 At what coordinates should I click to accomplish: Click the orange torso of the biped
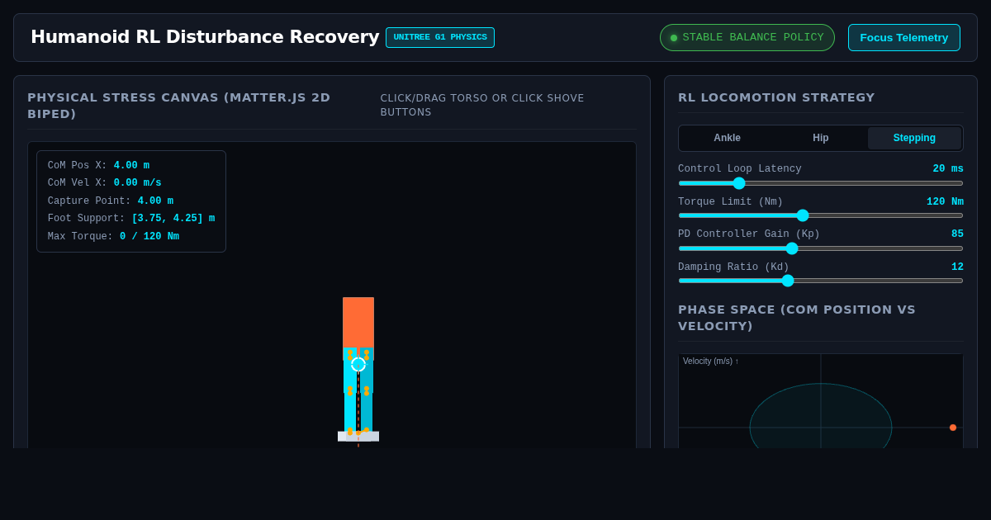tap(358, 323)
